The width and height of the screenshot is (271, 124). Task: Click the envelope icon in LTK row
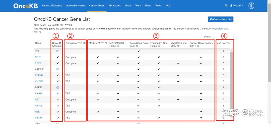[58, 51]
